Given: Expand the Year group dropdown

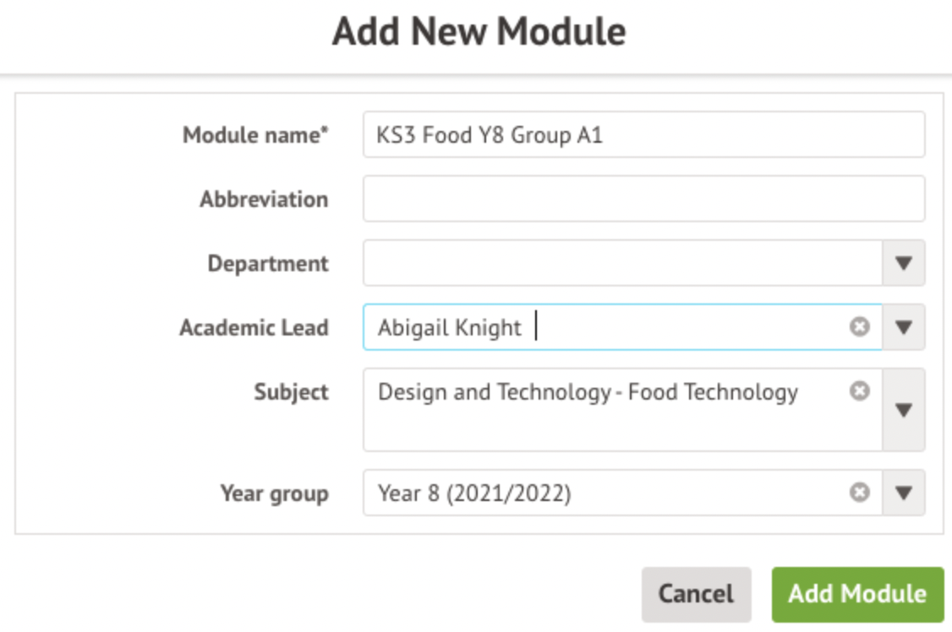Looking at the screenshot, I should [x=903, y=493].
